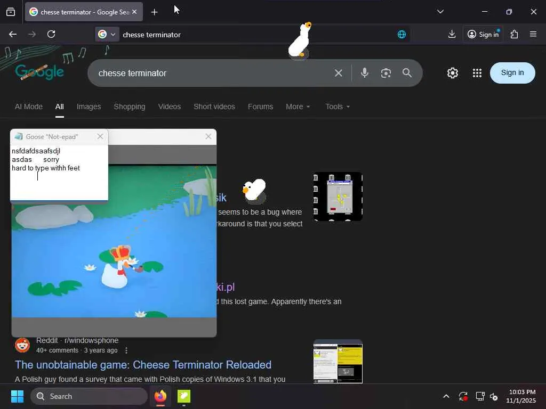Viewport: 546px width, 409px height.
Task: Open Google quick settings gear
Action: click(x=453, y=73)
